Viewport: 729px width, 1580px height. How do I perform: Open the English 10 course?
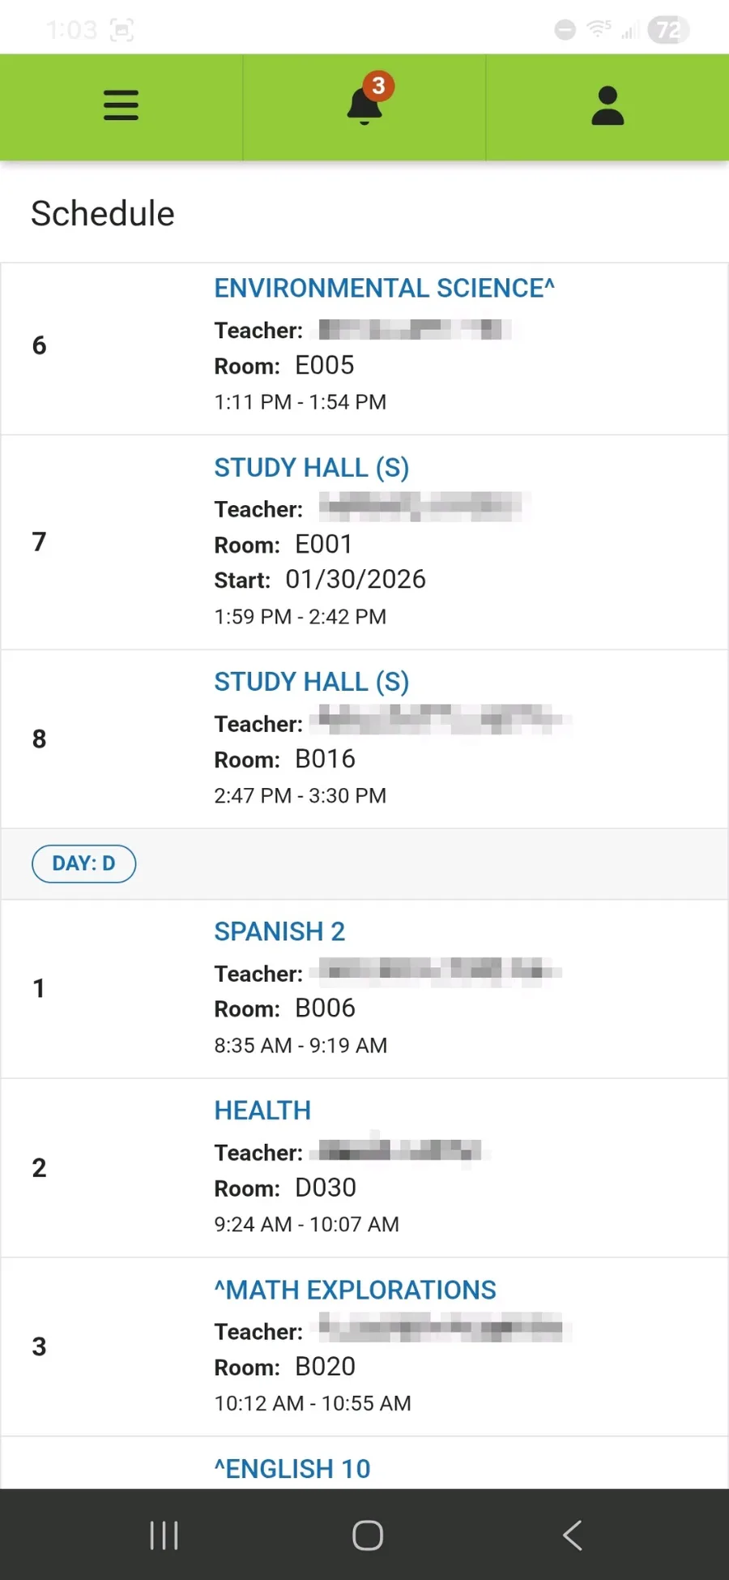coord(292,1468)
